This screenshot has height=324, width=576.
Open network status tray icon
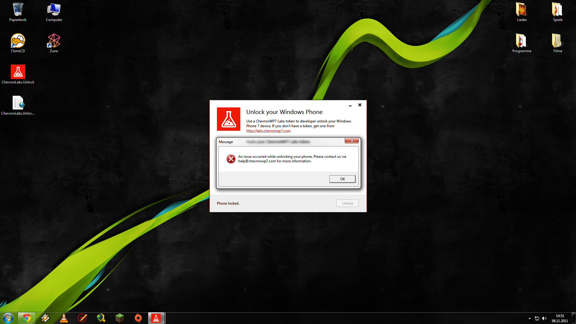tap(537, 318)
